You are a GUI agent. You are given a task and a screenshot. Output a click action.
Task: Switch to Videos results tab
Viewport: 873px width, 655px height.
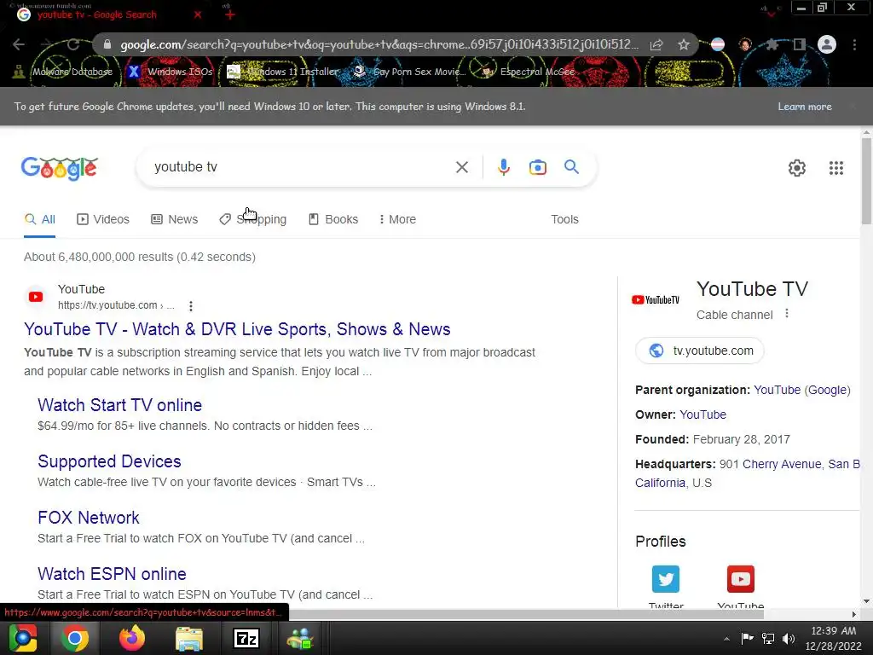click(x=103, y=219)
